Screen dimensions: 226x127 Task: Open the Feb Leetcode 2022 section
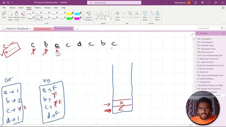click(42, 29)
